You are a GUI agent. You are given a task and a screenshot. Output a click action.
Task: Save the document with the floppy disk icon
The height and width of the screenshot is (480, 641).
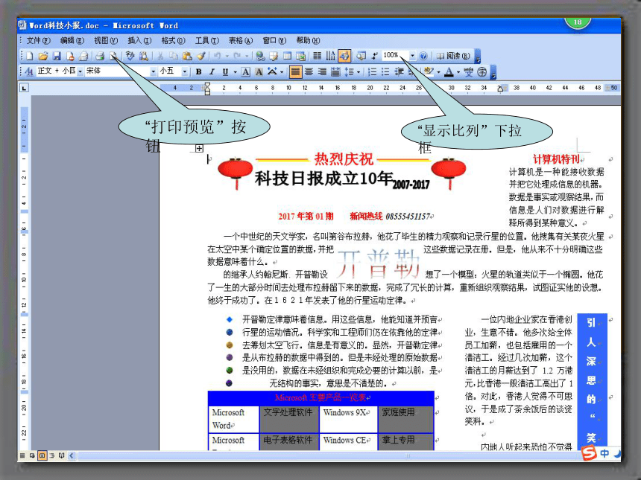pos(57,56)
